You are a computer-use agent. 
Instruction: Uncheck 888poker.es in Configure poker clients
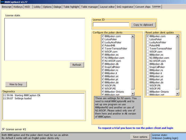pos(103,54)
